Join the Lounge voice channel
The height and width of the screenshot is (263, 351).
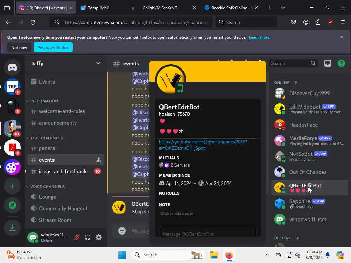(65, 197)
